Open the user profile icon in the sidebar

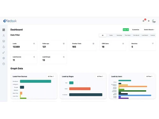(4, 36)
